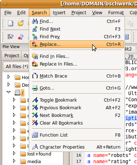Click the Find binoculars icon
137x165 pixels.
(x=35, y=21)
